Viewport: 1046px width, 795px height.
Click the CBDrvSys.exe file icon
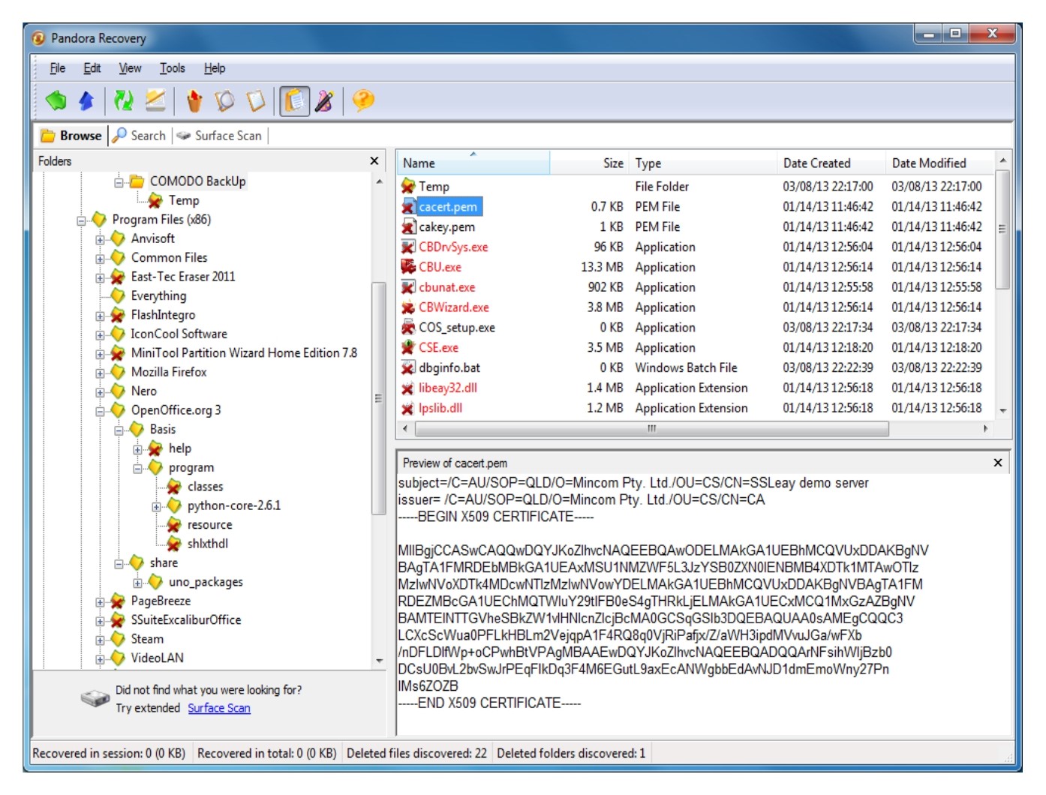tap(408, 247)
